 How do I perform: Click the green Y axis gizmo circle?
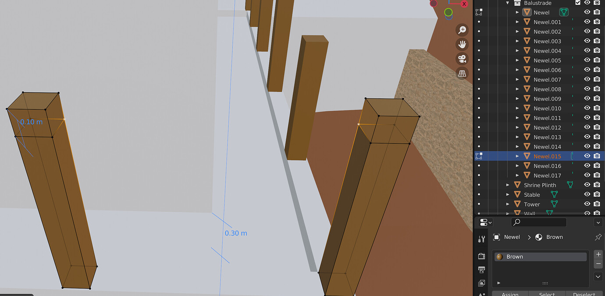pyautogui.click(x=448, y=12)
